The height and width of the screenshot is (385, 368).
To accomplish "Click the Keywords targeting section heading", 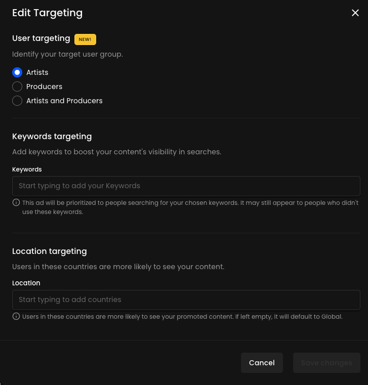I will tap(52, 136).
